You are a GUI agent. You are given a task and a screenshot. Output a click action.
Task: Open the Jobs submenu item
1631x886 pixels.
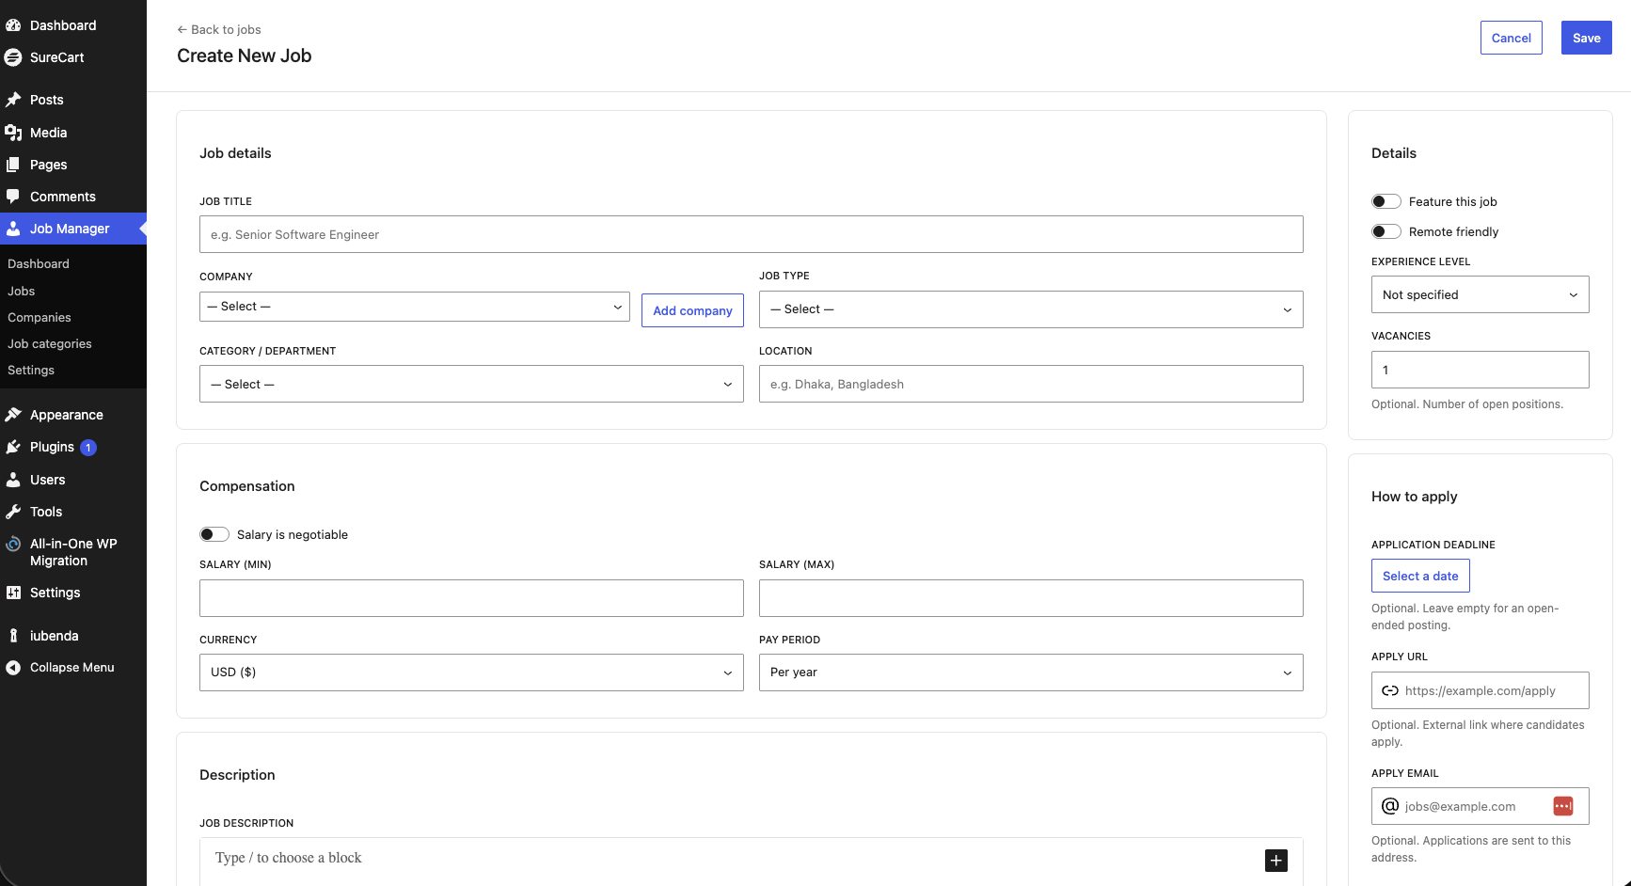[22, 292]
